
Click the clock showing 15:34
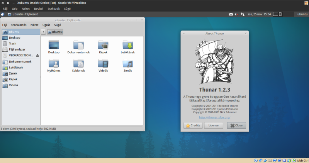pos(259,14)
